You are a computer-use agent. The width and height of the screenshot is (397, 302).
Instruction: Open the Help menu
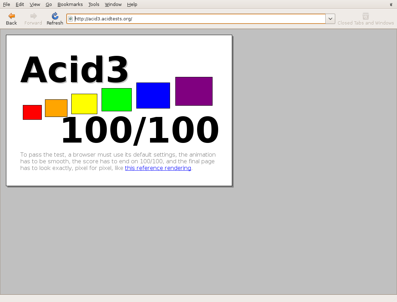click(x=132, y=4)
